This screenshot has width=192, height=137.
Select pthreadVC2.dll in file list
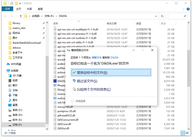(66, 116)
